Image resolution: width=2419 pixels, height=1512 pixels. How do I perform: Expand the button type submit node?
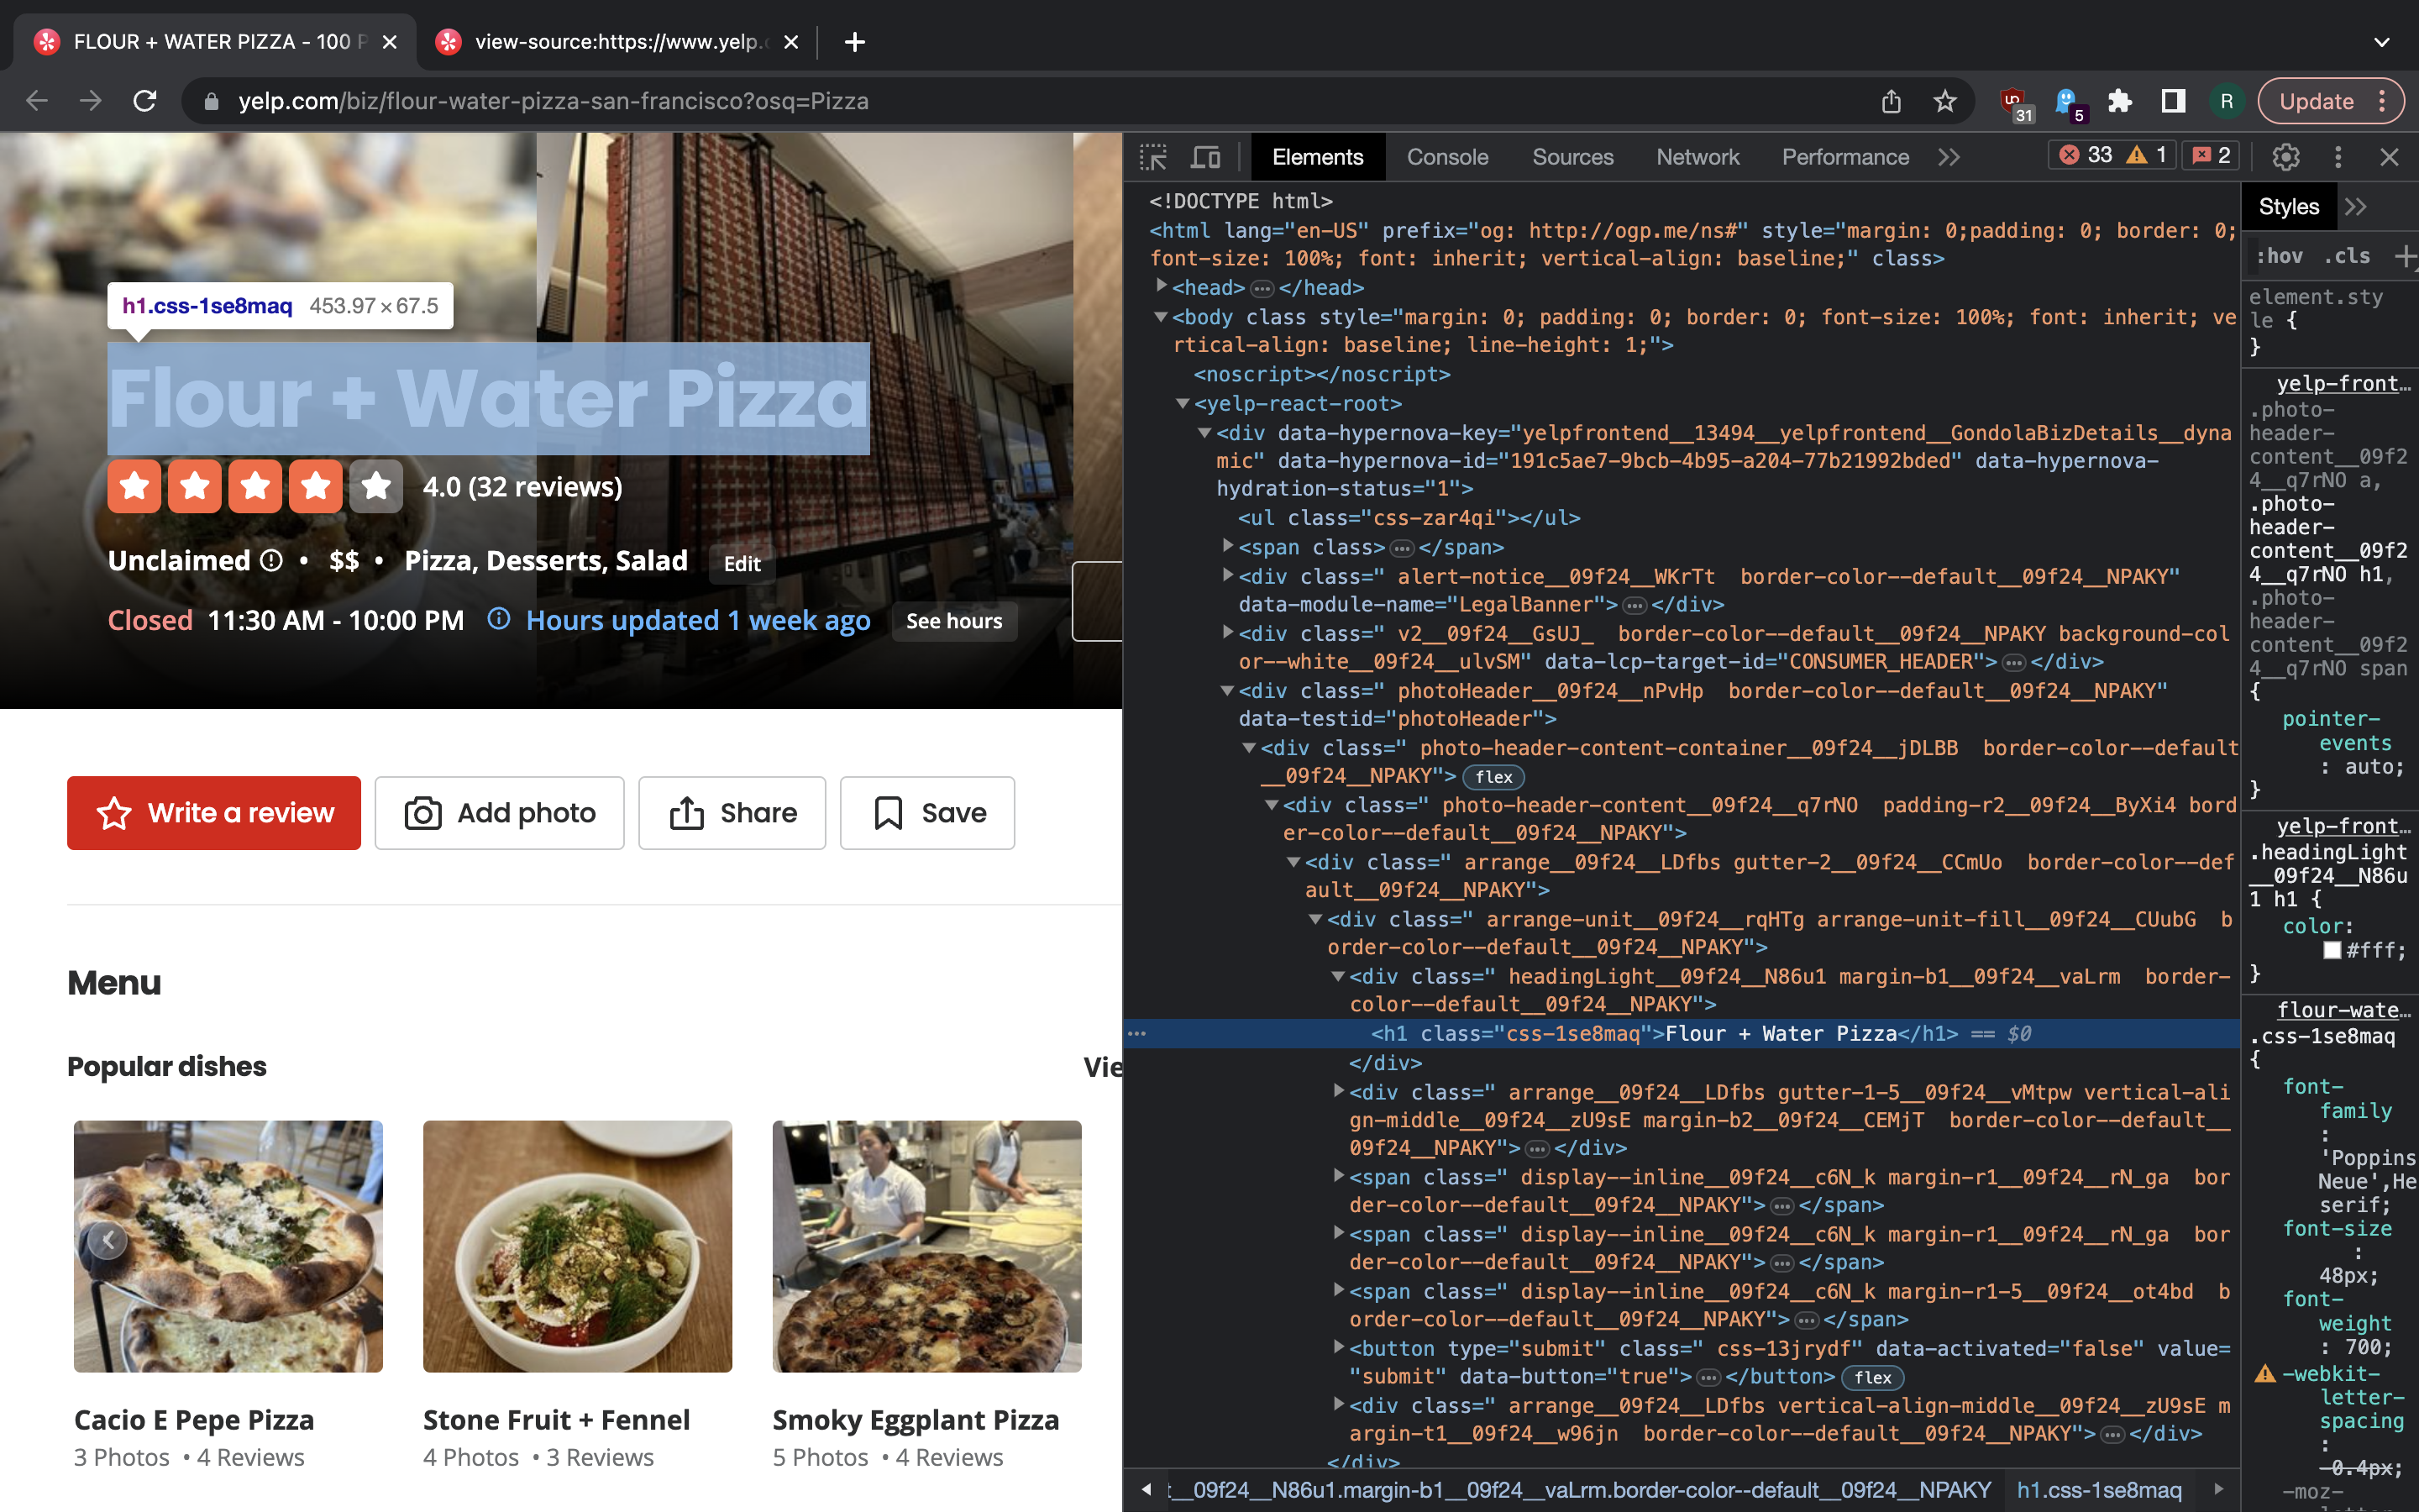(x=1340, y=1348)
